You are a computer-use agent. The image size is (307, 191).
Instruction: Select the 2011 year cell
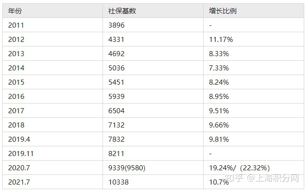53,25
